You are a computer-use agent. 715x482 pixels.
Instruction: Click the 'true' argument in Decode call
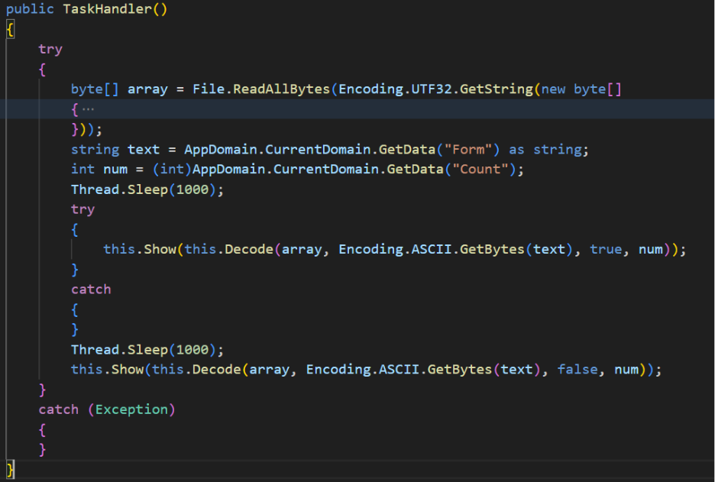point(606,250)
